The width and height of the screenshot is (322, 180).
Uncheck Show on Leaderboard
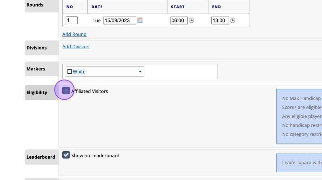tap(66, 155)
